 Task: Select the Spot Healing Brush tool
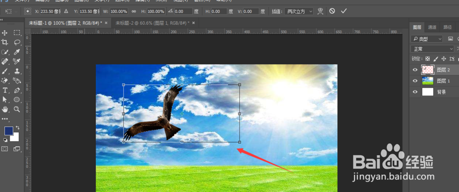tap(5, 62)
